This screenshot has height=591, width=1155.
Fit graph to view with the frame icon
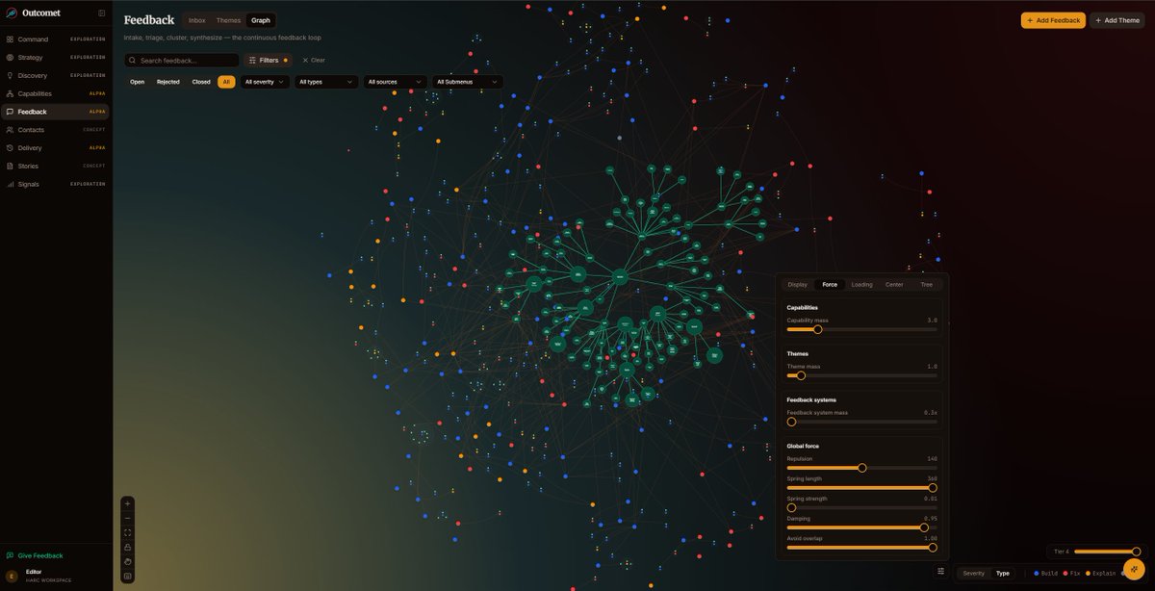click(x=128, y=532)
